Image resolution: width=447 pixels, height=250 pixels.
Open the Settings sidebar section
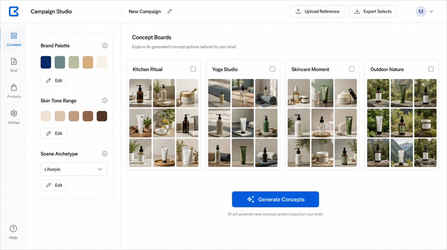[x=14, y=117]
